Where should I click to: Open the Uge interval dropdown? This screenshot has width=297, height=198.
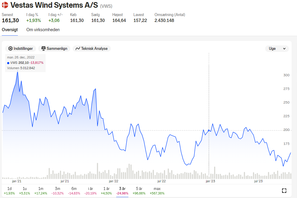277,48
